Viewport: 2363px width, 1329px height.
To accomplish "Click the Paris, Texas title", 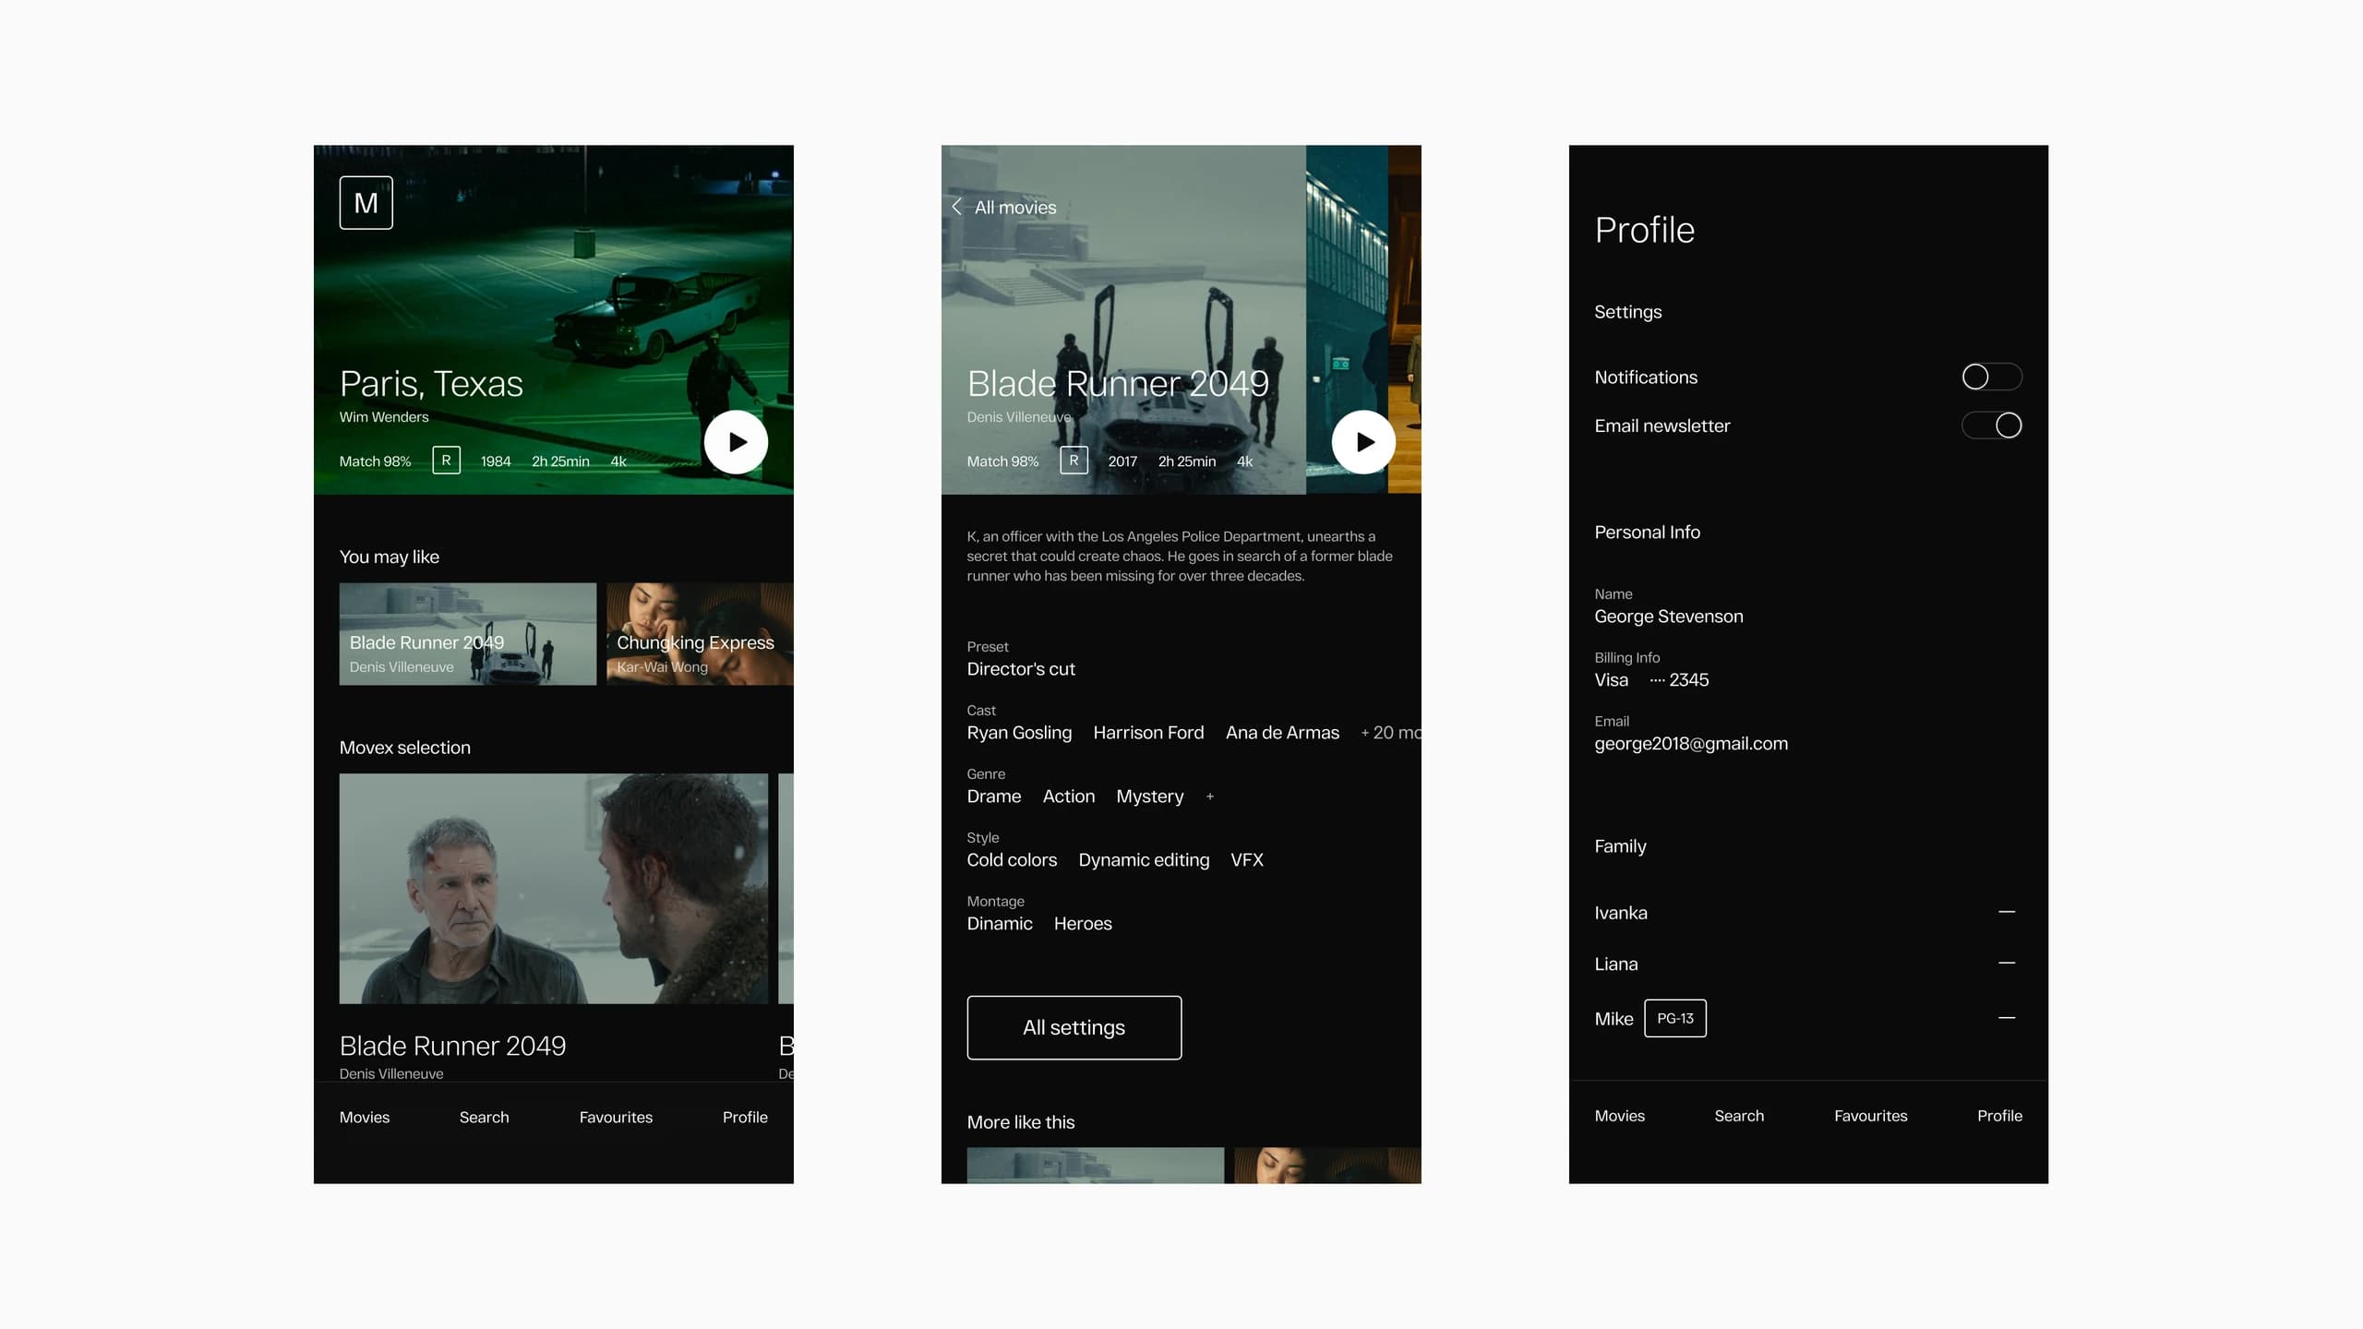I will [431, 384].
